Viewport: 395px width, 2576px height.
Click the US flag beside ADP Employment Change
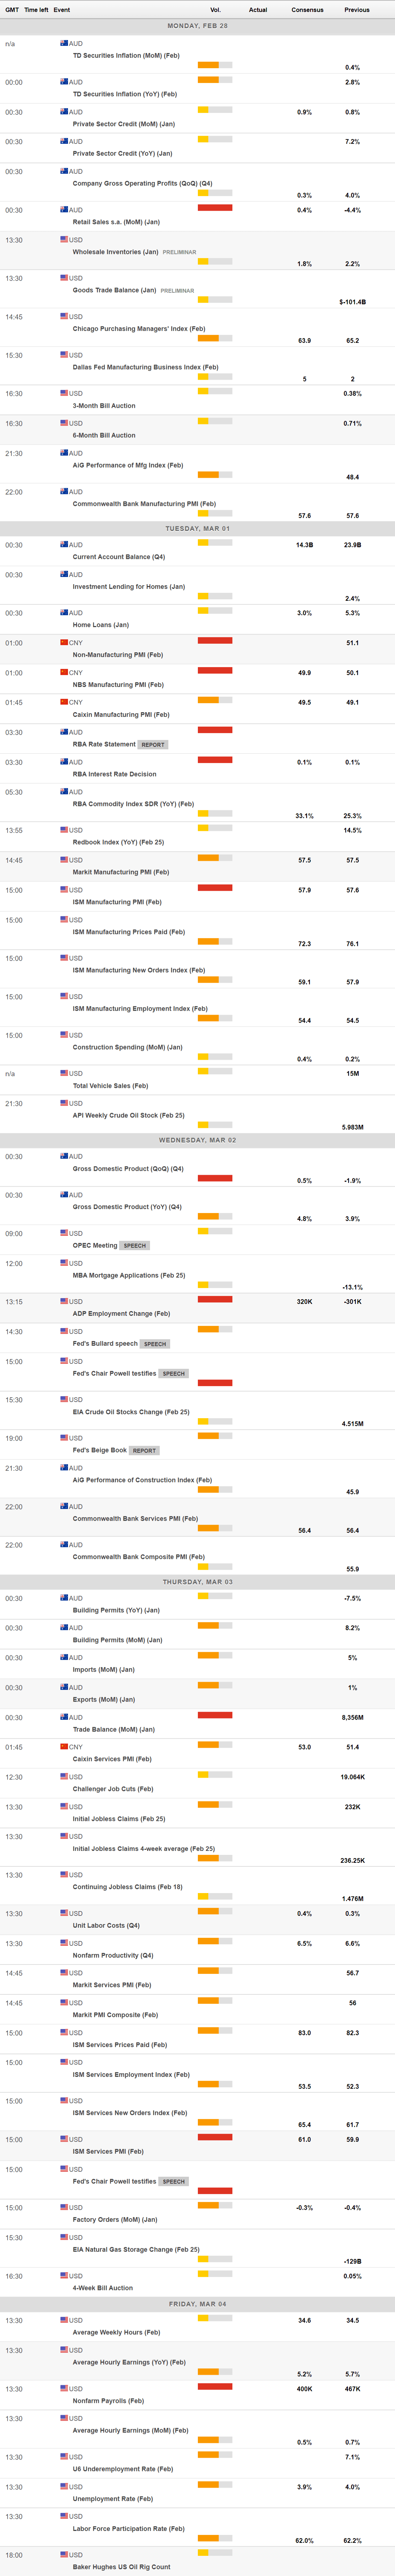click(64, 1301)
